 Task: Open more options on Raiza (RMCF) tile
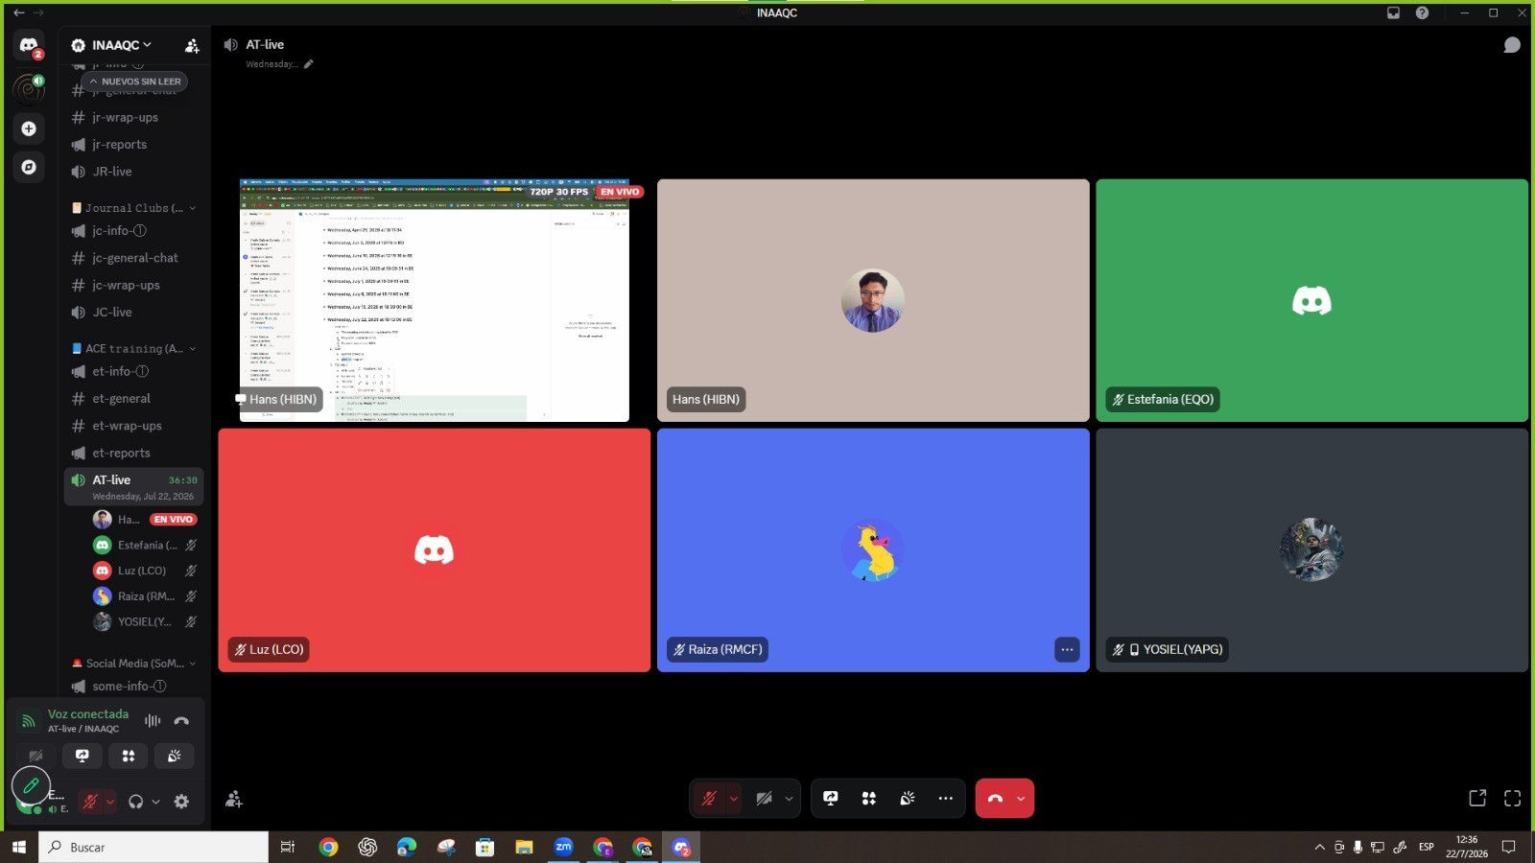pyautogui.click(x=1067, y=649)
